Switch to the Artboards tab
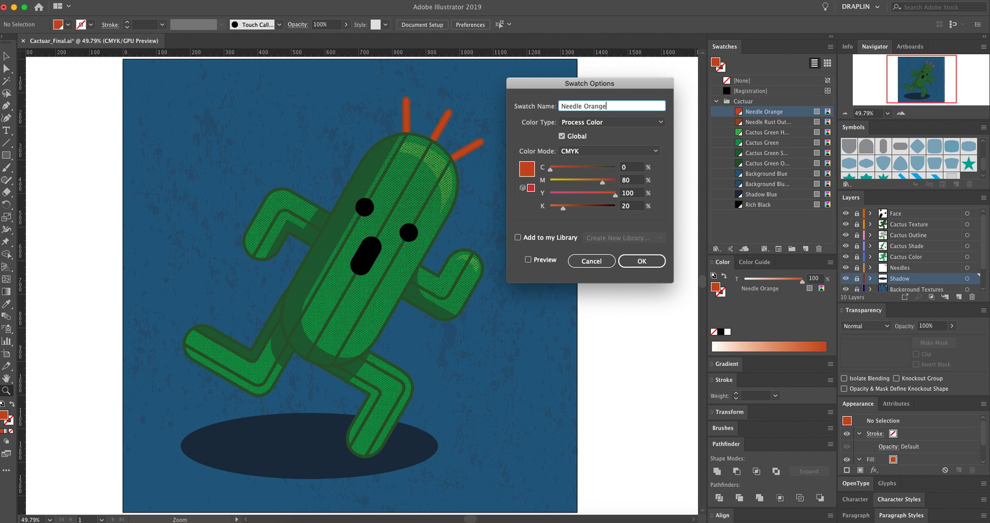The width and height of the screenshot is (990, 523). [x=909, y=46]
